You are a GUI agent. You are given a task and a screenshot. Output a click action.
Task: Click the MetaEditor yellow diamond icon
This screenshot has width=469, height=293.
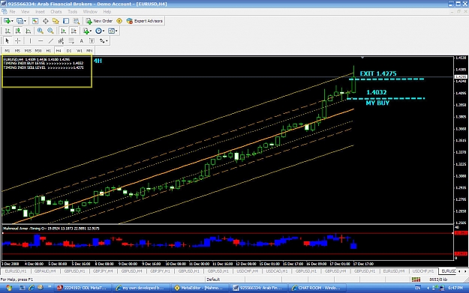[x=119, y=21]
